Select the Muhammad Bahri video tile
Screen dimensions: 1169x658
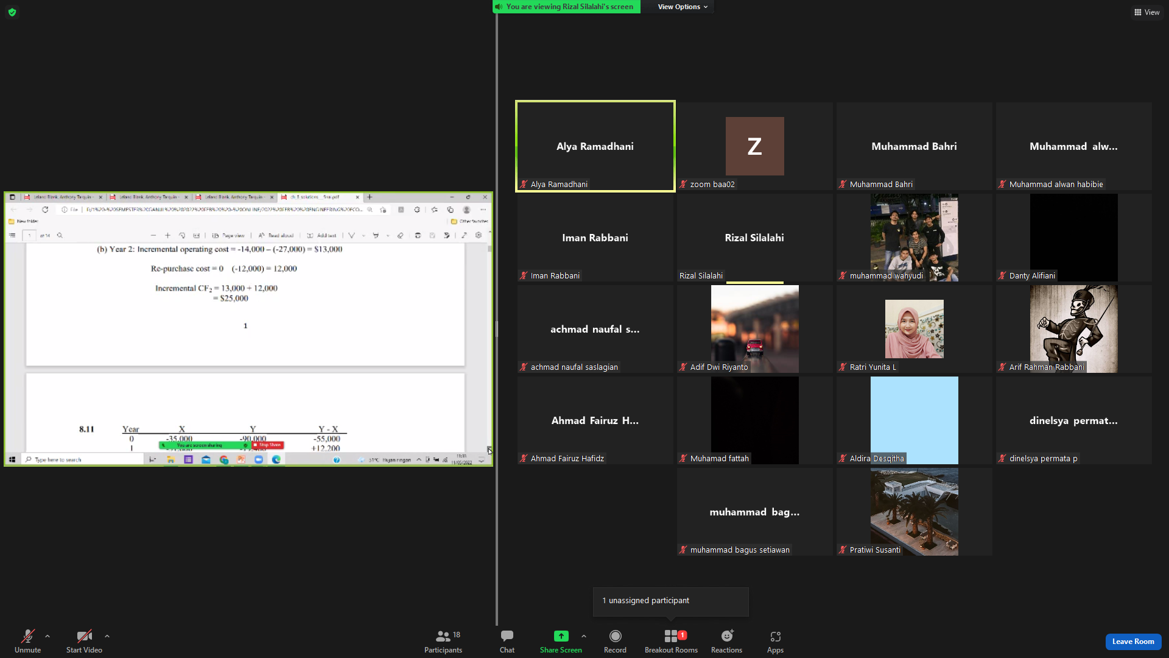click(x=914, y=146)
